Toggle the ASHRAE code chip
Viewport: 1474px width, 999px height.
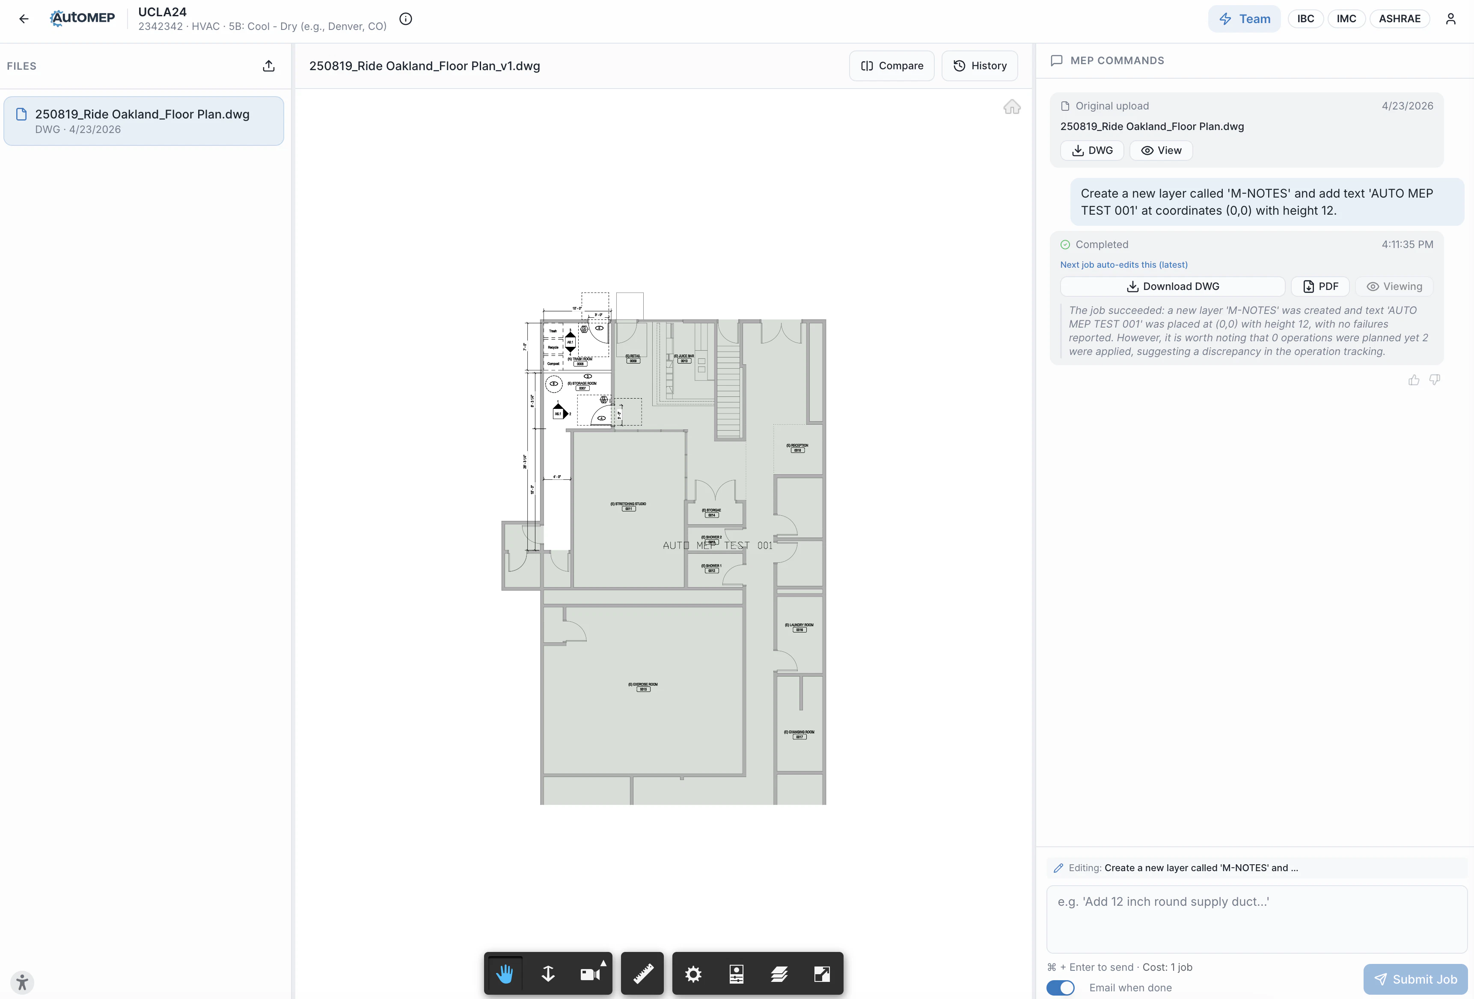[1399, 19]
